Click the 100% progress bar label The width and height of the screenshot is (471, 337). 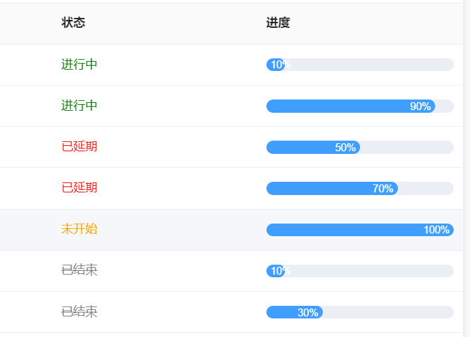(x=436, y=230)
